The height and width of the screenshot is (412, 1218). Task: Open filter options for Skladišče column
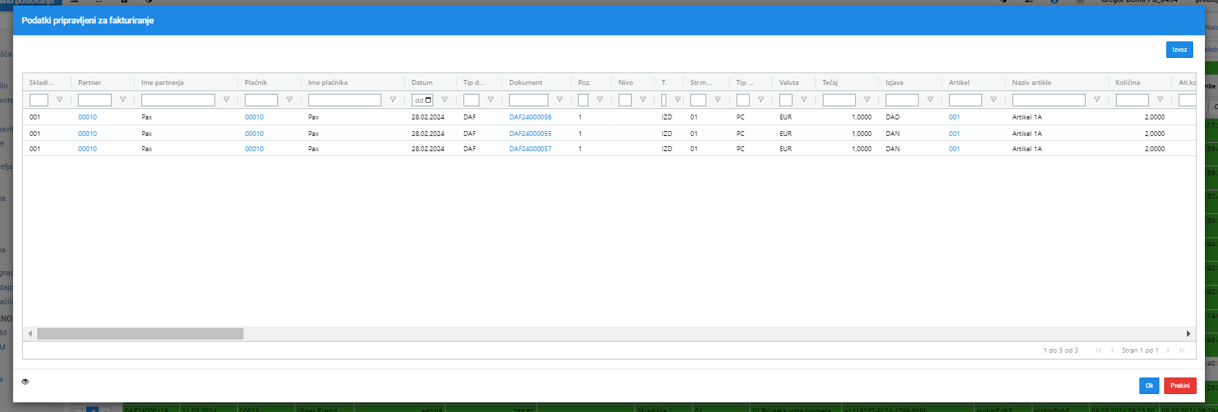(x=59, y=100)
